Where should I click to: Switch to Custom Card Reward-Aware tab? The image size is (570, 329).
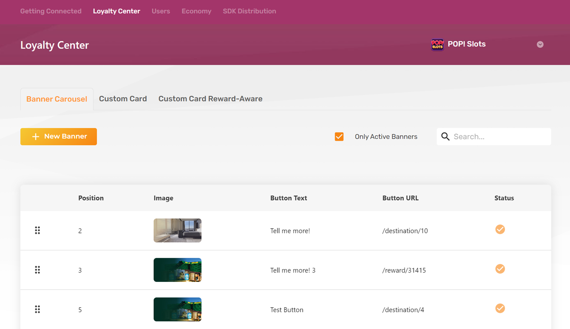click(x=210, y=99)
